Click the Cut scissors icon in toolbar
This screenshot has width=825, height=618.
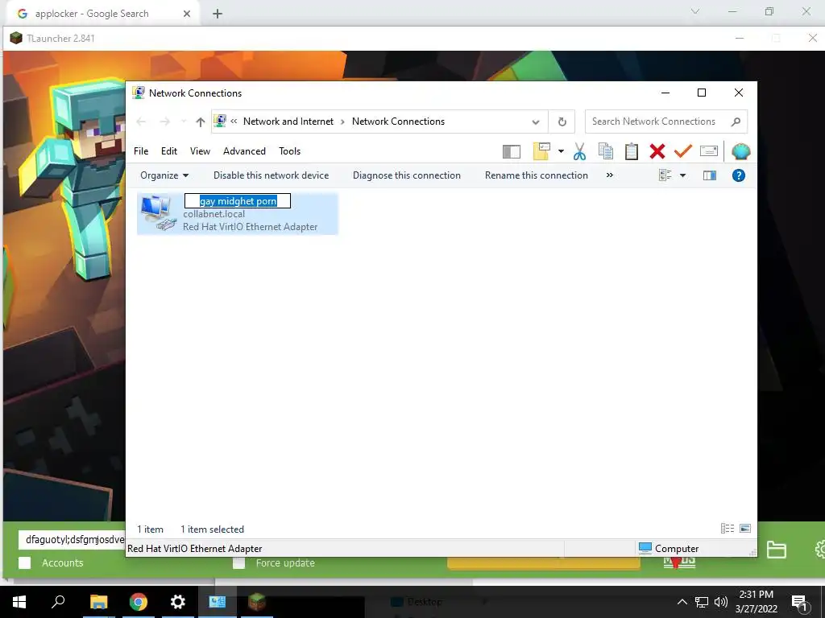pyautogui.click(x=579, y=151)
